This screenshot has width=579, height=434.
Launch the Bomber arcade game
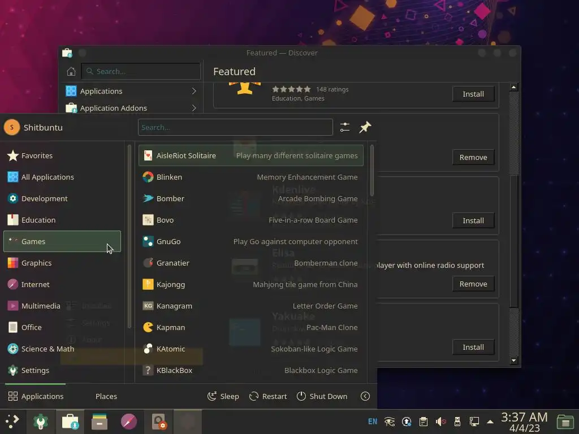coord(250,198)
